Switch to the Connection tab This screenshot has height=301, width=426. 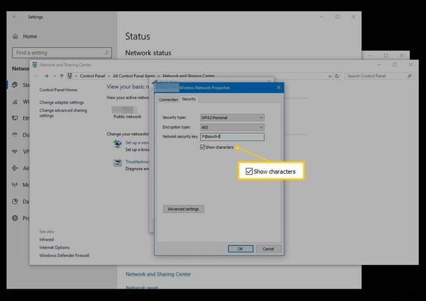click(x=168, y=100)
